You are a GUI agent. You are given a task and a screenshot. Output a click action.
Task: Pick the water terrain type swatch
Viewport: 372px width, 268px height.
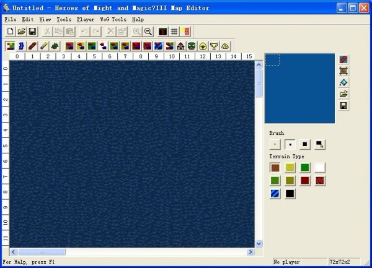click(x=275, y=194)
